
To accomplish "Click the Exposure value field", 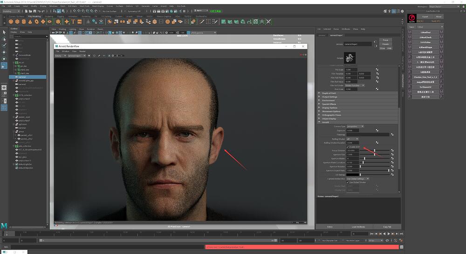I will pos(353,130).
